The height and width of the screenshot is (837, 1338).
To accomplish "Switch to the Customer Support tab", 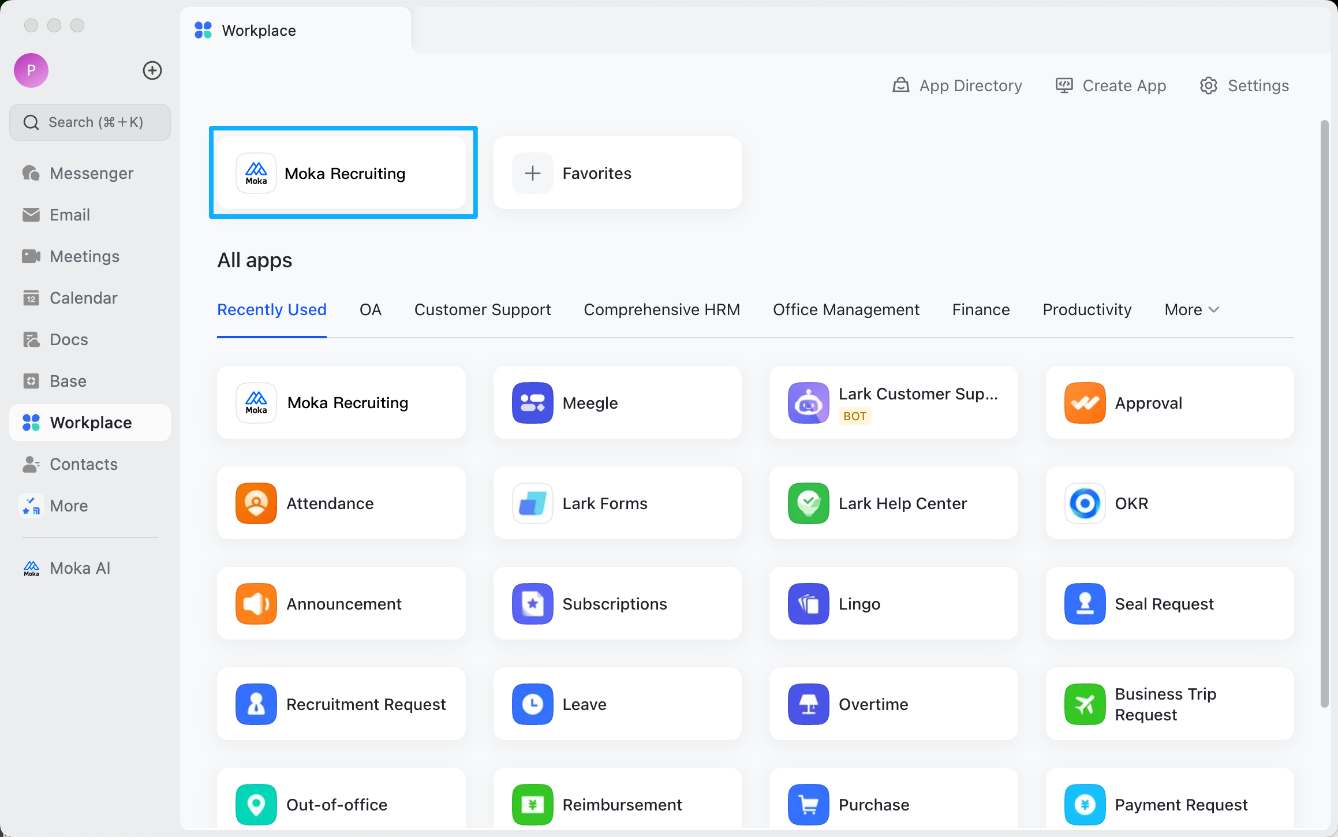I will pos(483,310).
